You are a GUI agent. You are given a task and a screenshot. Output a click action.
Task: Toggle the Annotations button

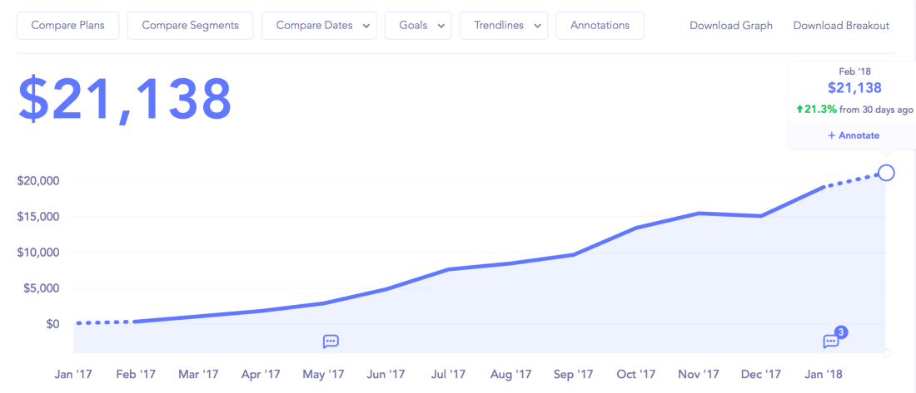[600, 26]
